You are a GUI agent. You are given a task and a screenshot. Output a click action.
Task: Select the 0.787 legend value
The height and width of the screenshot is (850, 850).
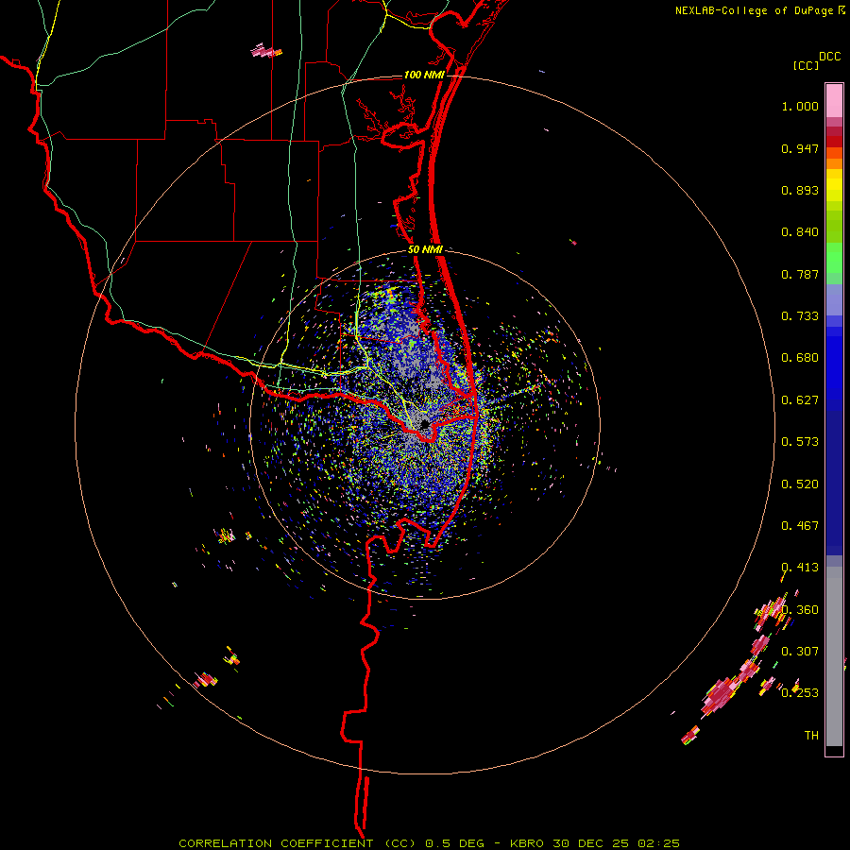(800, 274)
